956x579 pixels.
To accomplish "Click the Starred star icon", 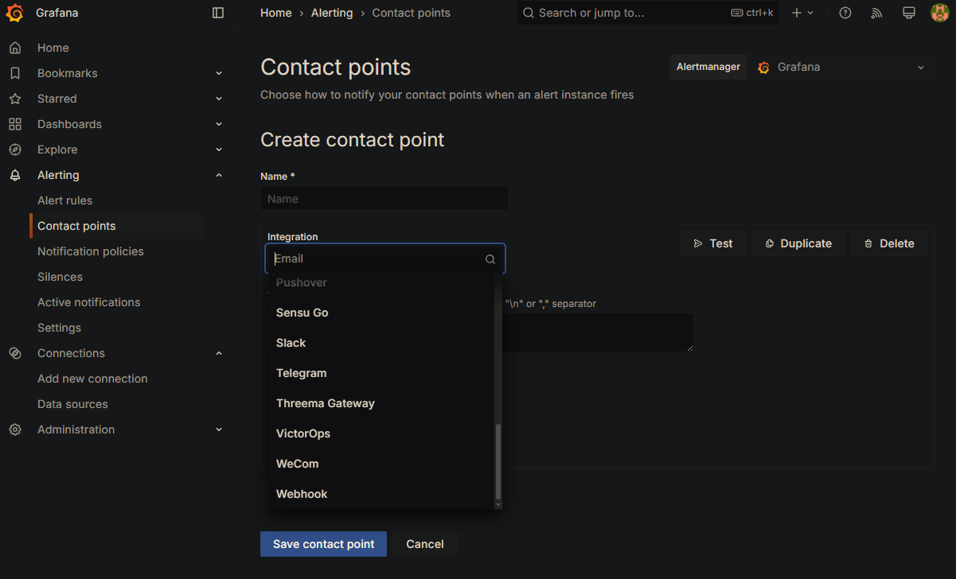I will click(x=15, y=99).
